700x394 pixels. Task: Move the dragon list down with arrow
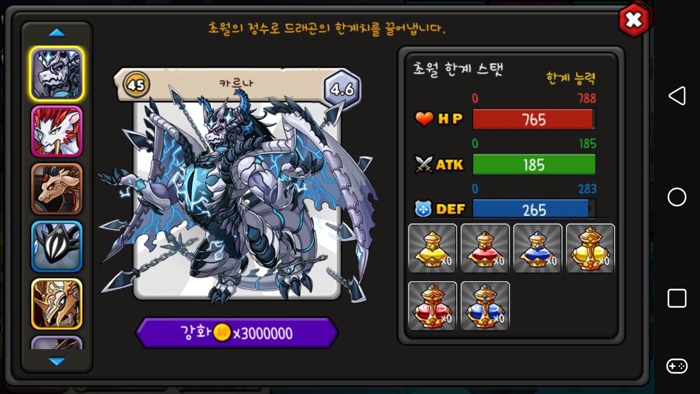pyautogui.click(x=57, y=361)
